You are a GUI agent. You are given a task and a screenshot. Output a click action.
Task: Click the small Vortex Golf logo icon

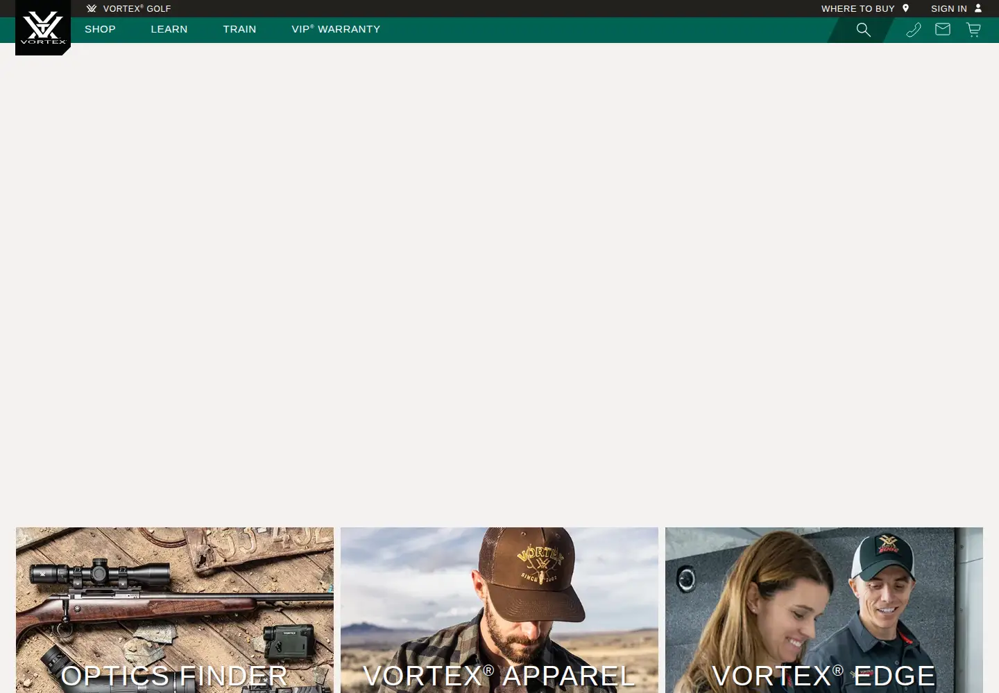click(92, 8)
